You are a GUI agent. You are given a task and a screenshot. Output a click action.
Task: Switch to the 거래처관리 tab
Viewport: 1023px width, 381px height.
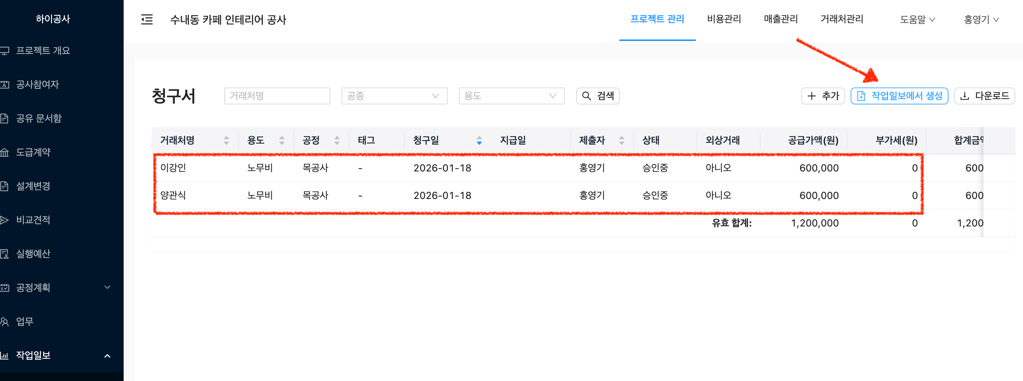coord(841,19)
